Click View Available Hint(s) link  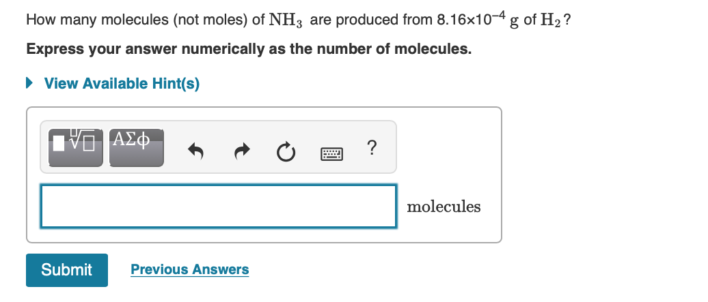(x=122, y=83)
